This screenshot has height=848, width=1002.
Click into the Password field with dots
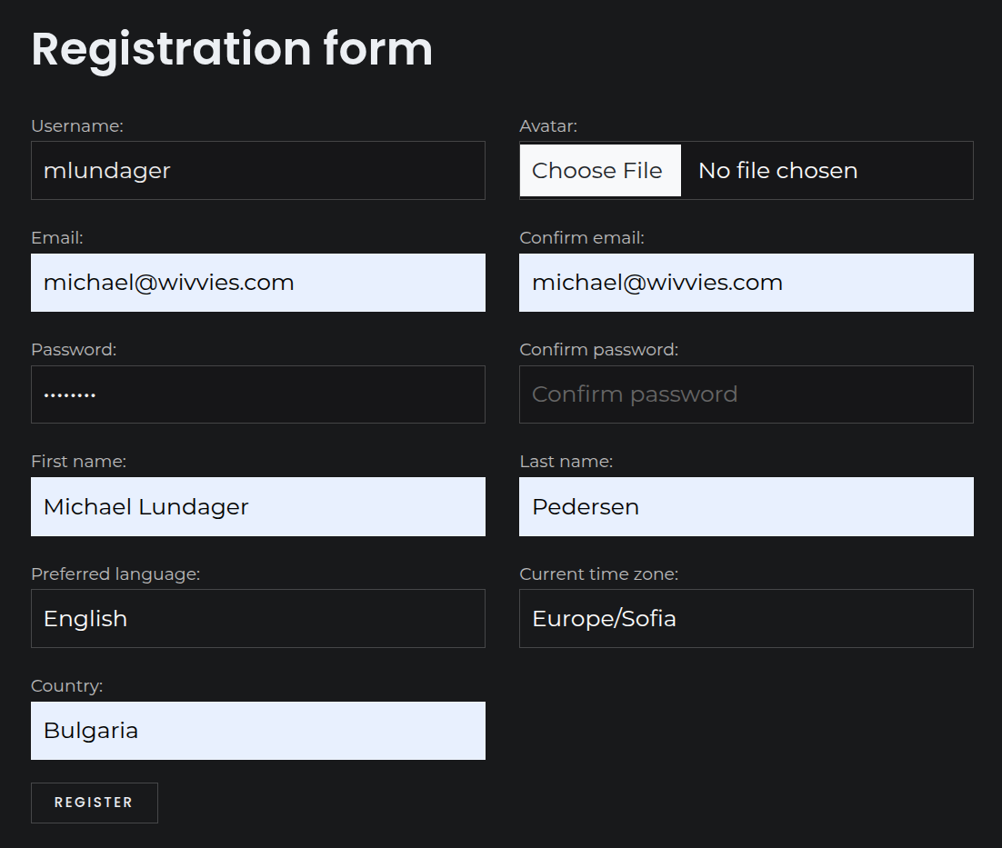[258, 394]
